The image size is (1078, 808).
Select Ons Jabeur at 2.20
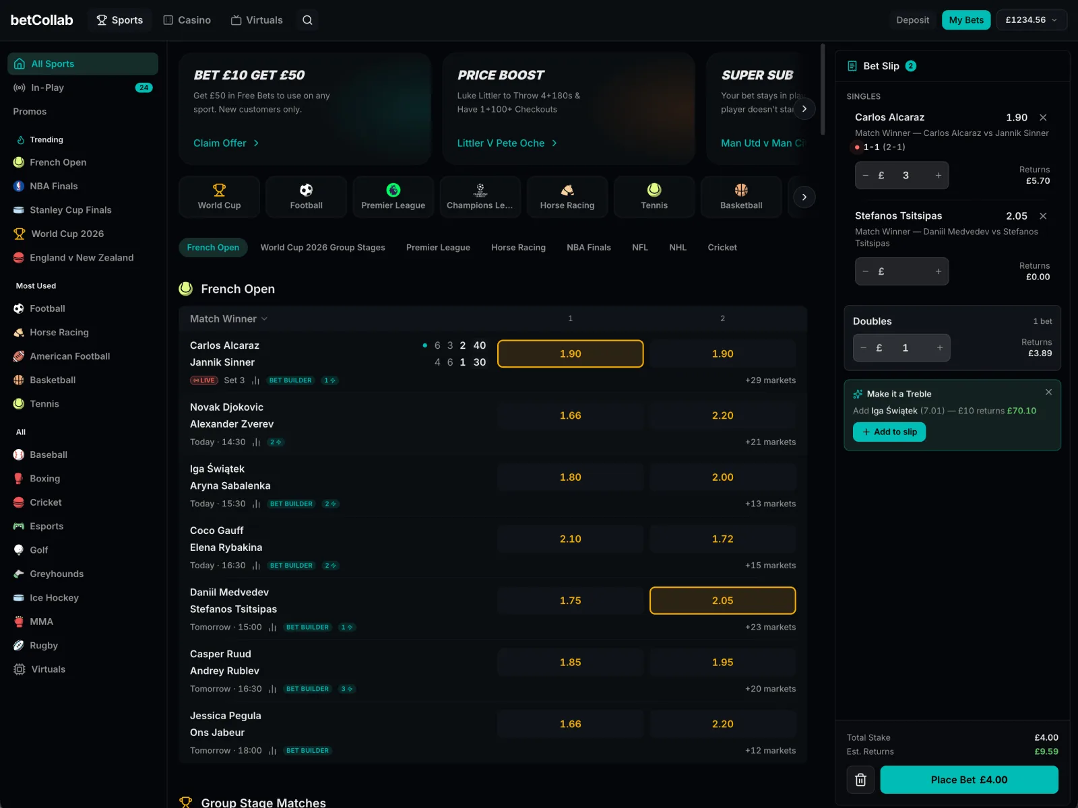coord(723,724)
